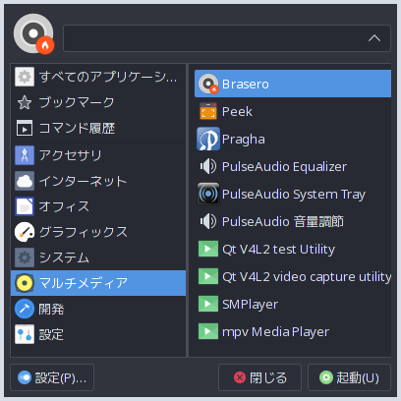Click the 起動(U) launch button
The width and height of the screenshot is (401, 401).
click(x=349, y=377)
